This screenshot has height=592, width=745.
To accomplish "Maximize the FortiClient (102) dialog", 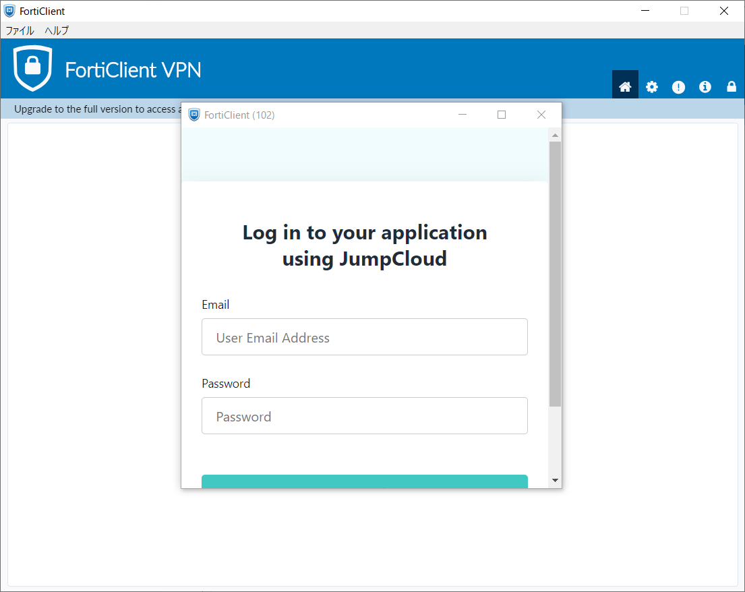I will [x=501, y=115].
